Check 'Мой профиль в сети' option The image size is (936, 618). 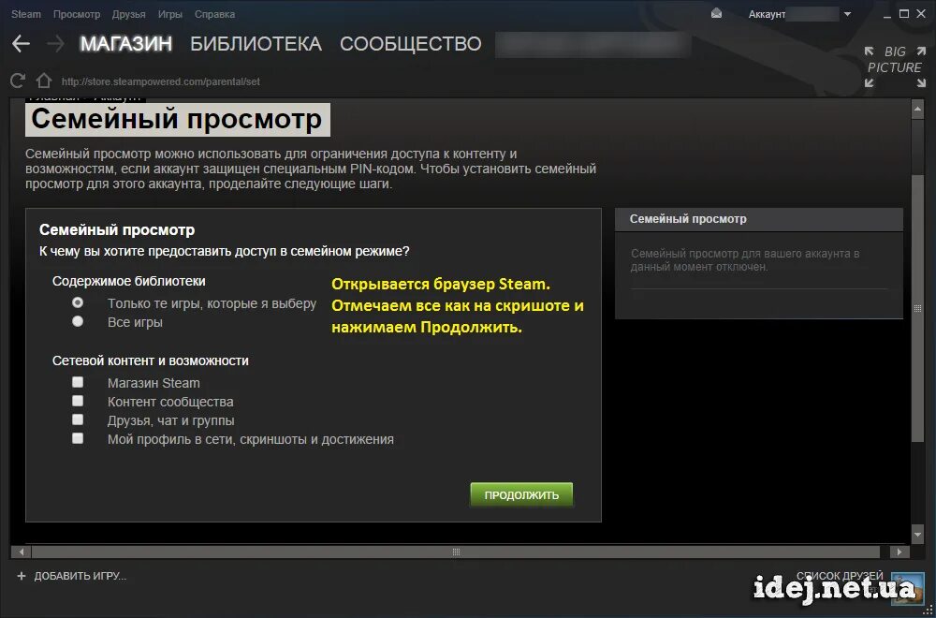tap(78, 438)
